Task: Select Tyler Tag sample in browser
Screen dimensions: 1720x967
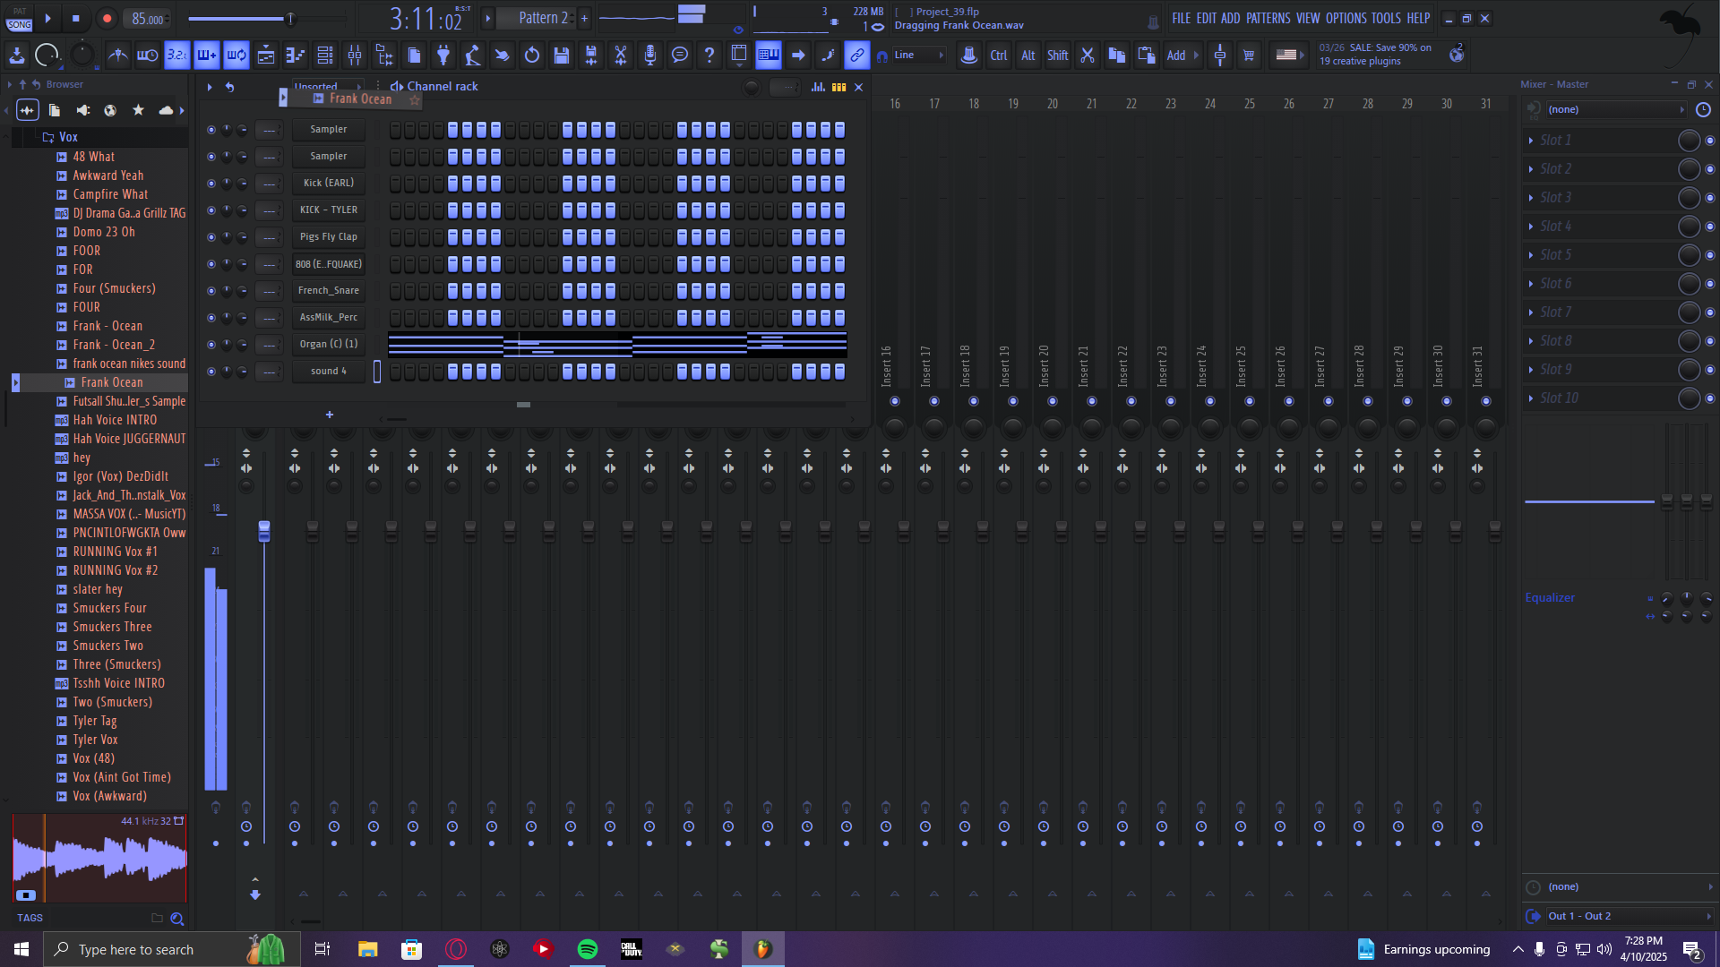Action: [95, 721]
